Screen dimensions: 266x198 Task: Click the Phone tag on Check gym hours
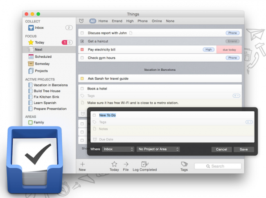pos(232,58)
